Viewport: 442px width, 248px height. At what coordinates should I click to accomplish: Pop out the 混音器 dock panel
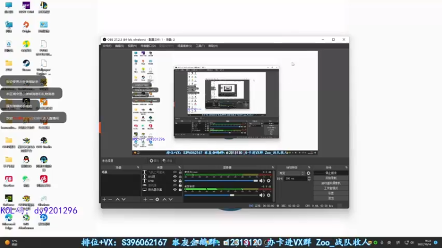tap(272, 168)
